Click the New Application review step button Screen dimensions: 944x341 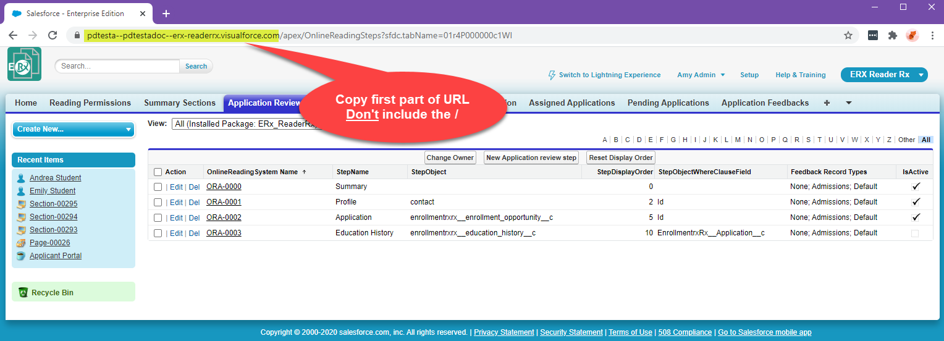click(531, 158)
